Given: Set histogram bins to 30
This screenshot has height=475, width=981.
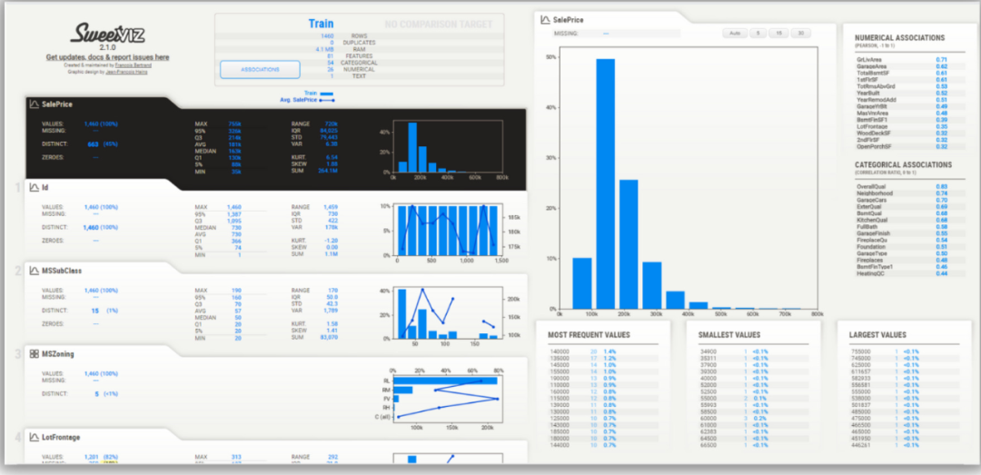Looking at the screenshot, I should click(x=800, y=34).
